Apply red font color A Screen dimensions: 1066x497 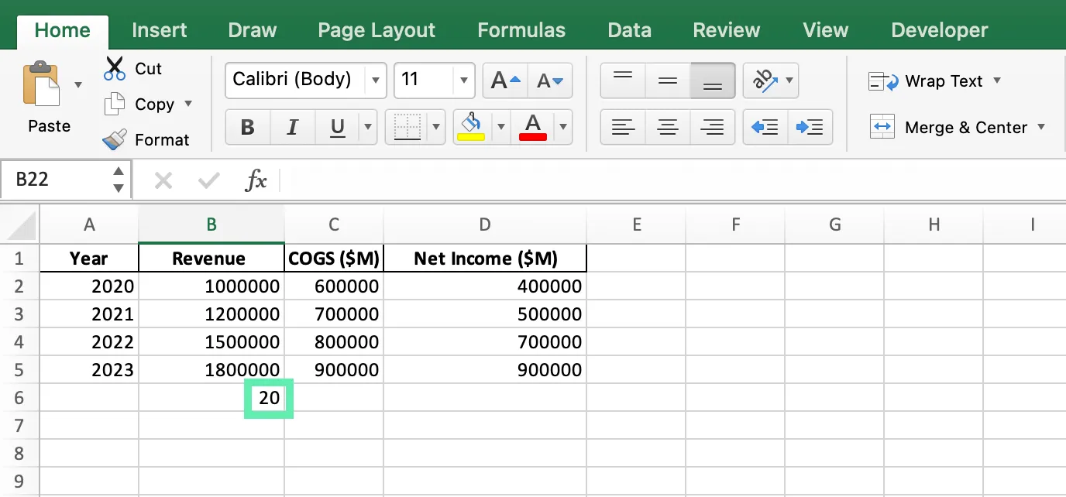click(533, 127)
